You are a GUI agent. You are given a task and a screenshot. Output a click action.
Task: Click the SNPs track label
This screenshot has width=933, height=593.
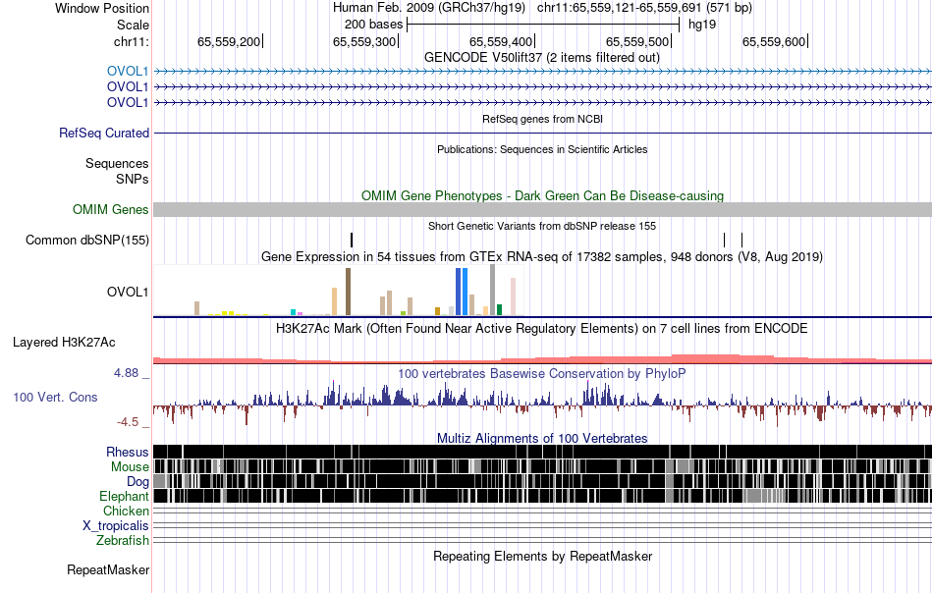pyautogui.click(x=133, y=179)
